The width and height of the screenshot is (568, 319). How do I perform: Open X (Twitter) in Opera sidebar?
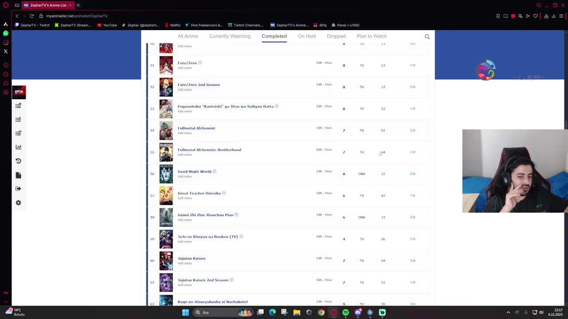click(x=6, y=51)
